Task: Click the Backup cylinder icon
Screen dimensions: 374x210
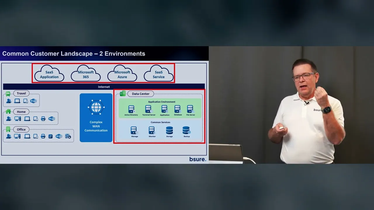Action: (x=186, y=130)
